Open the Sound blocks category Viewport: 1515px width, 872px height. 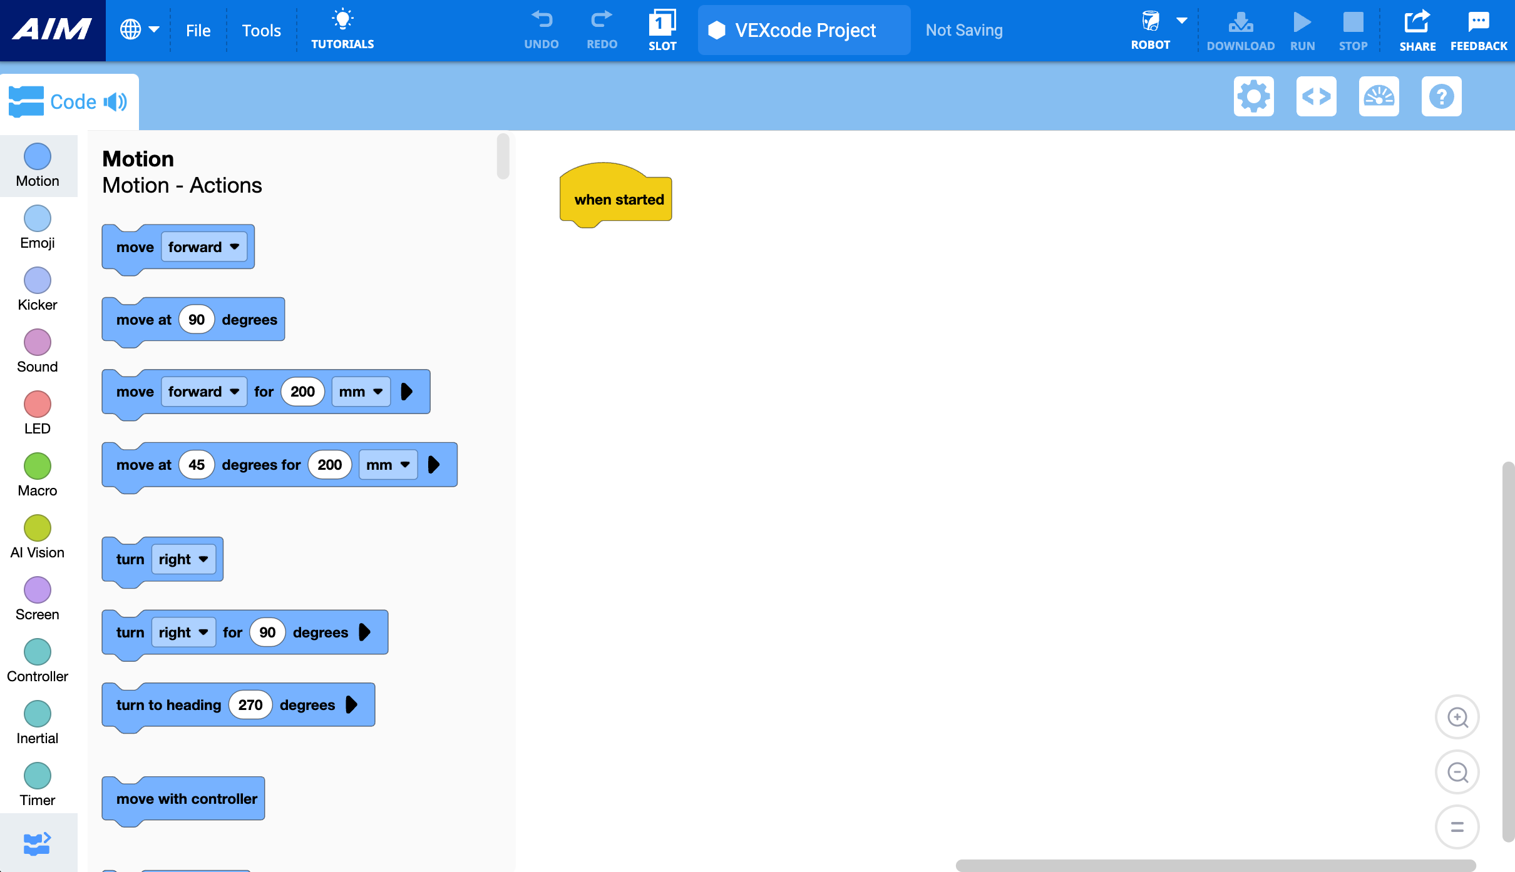37,350
